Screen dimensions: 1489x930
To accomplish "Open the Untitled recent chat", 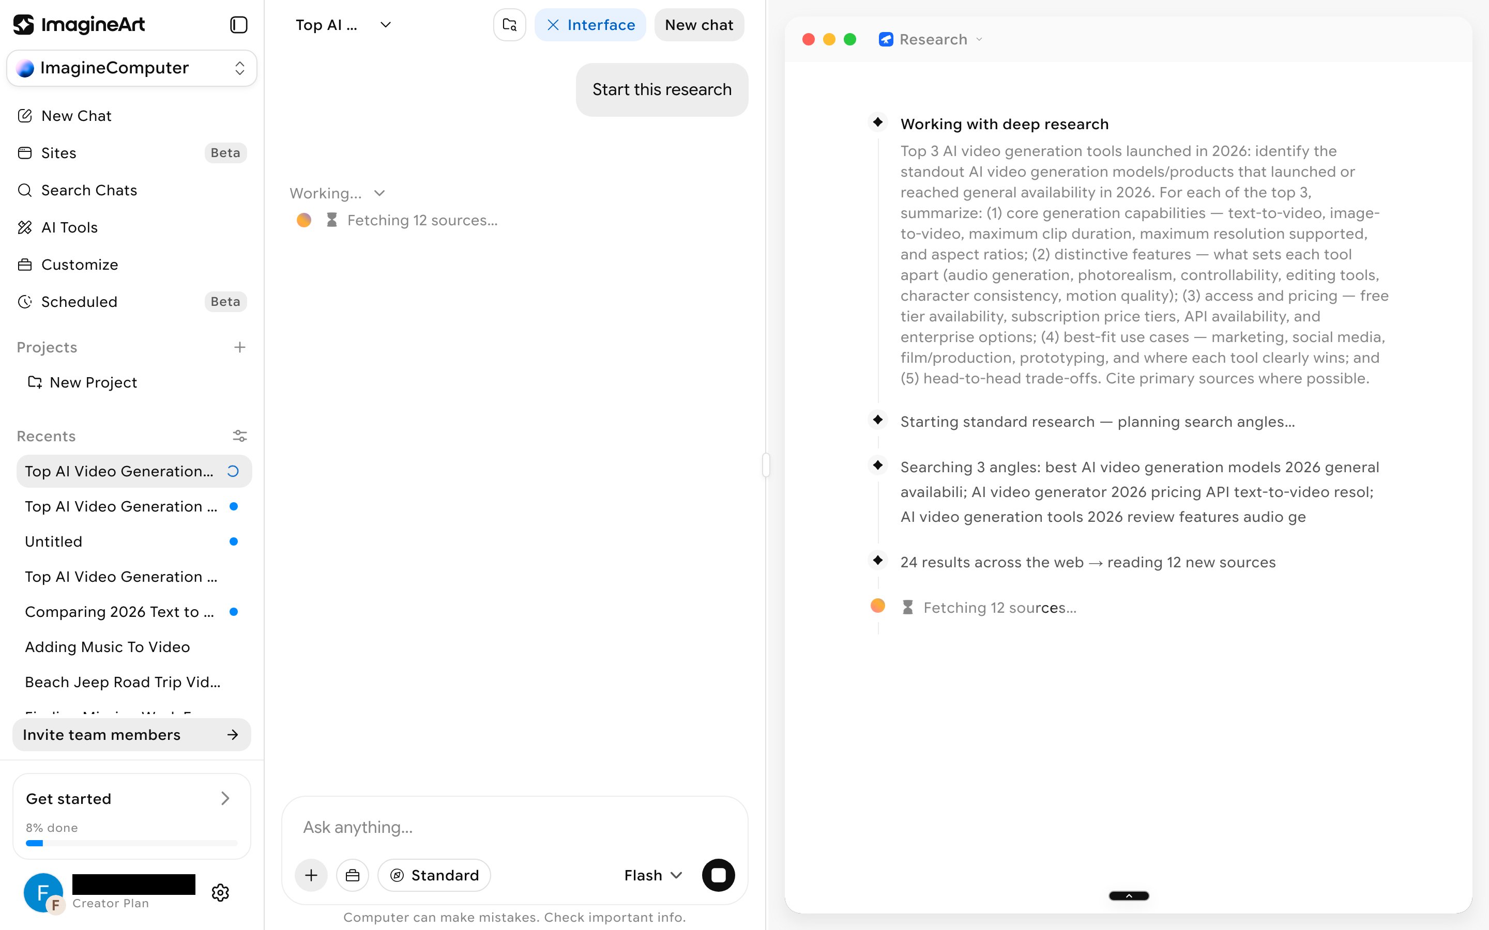I will [x=133, y=541].
